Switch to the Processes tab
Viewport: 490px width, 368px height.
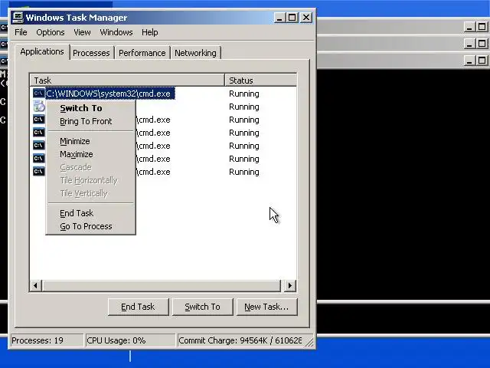91,53
